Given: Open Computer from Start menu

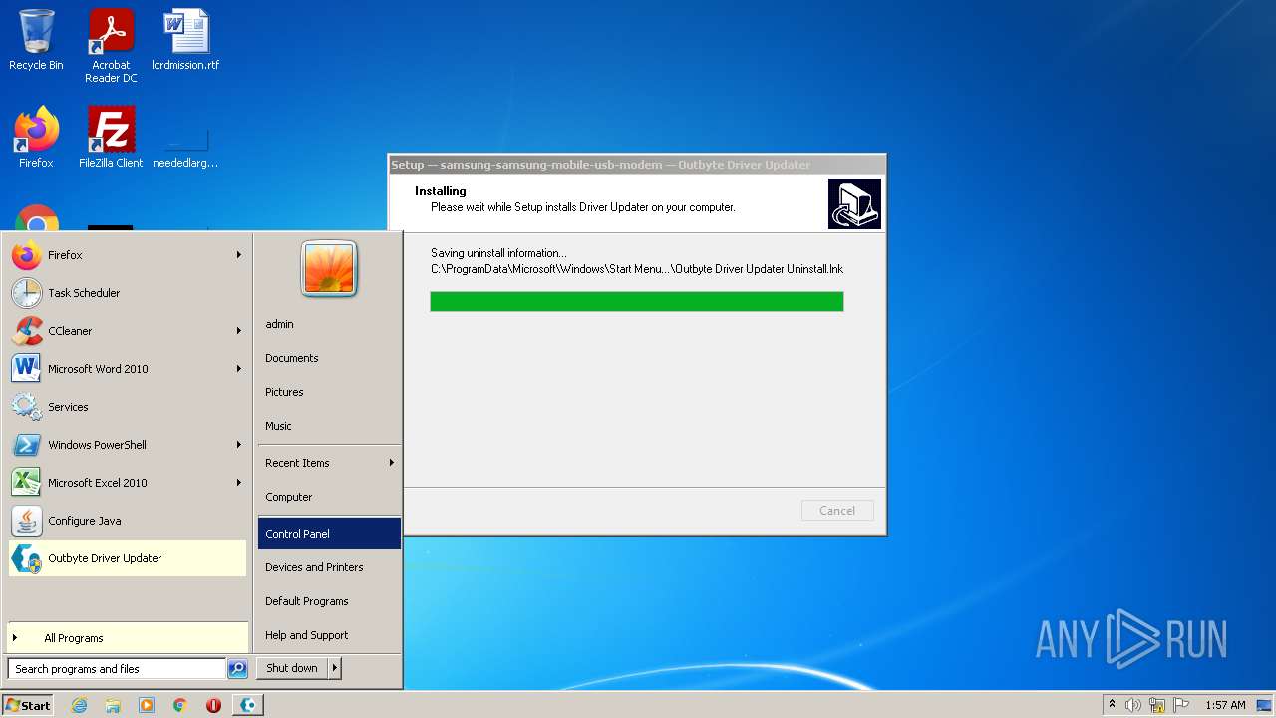Looking at the screenshot, I should (329, 497).
